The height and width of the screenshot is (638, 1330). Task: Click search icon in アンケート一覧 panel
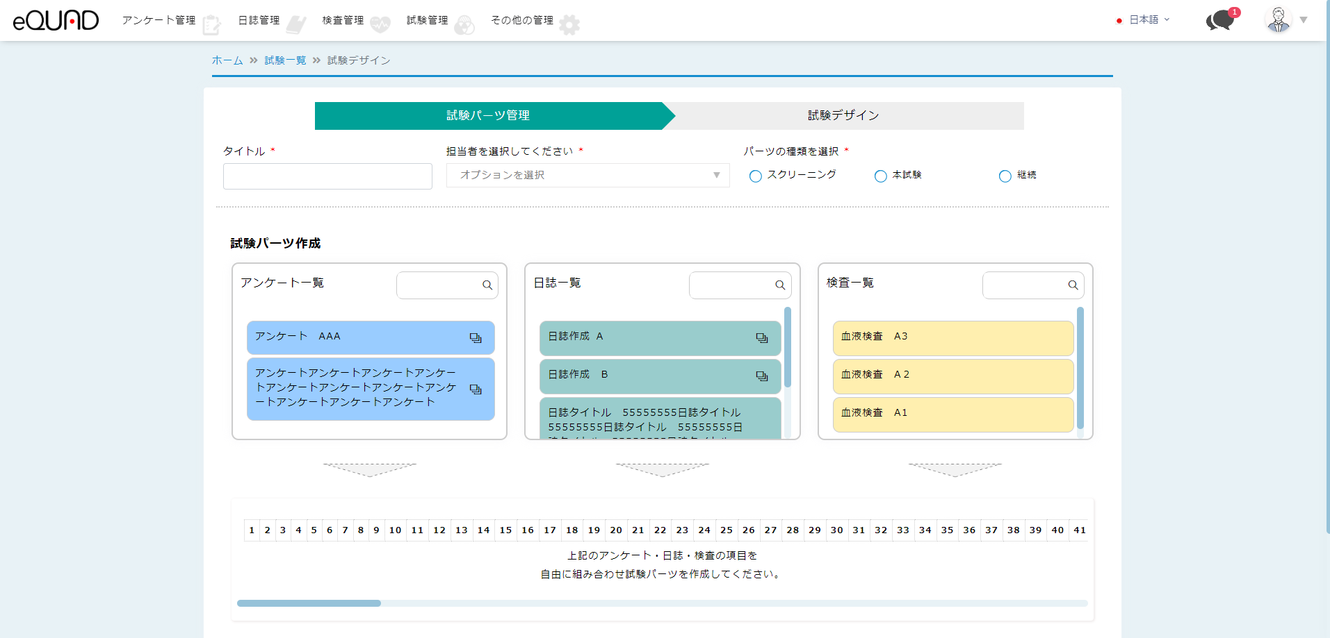487,285
